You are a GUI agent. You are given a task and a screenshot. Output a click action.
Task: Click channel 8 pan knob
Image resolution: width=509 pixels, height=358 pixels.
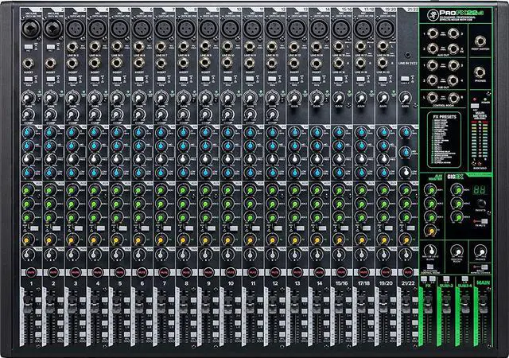(x=184, y=255)
